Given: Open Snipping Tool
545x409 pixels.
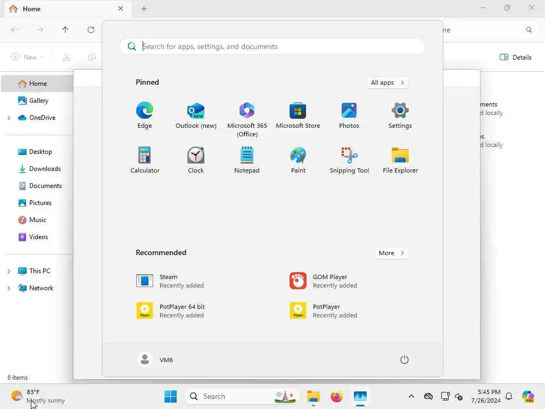Looking at the screenshot, I should pos(349,160).
